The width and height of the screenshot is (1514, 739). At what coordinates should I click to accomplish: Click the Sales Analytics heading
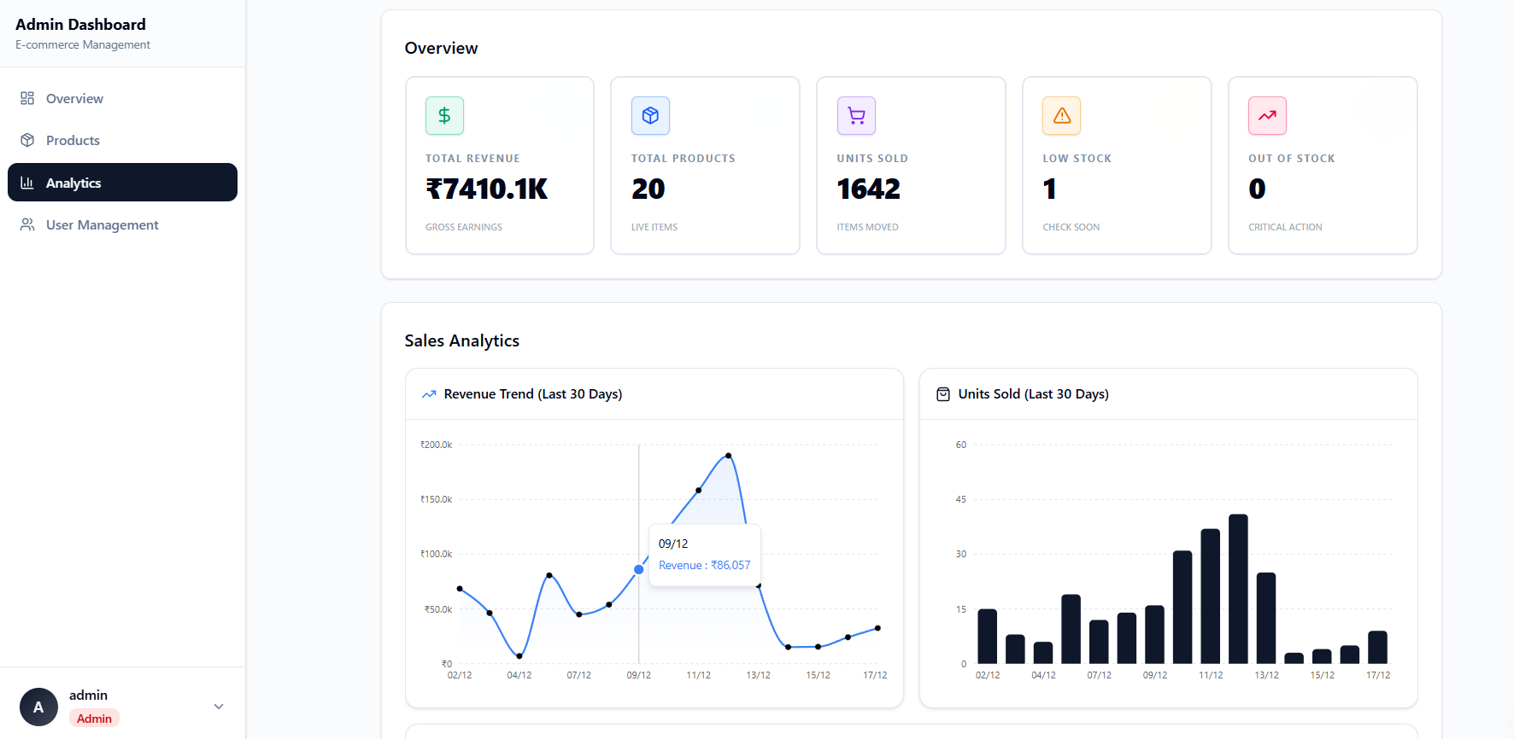[462, 340]
